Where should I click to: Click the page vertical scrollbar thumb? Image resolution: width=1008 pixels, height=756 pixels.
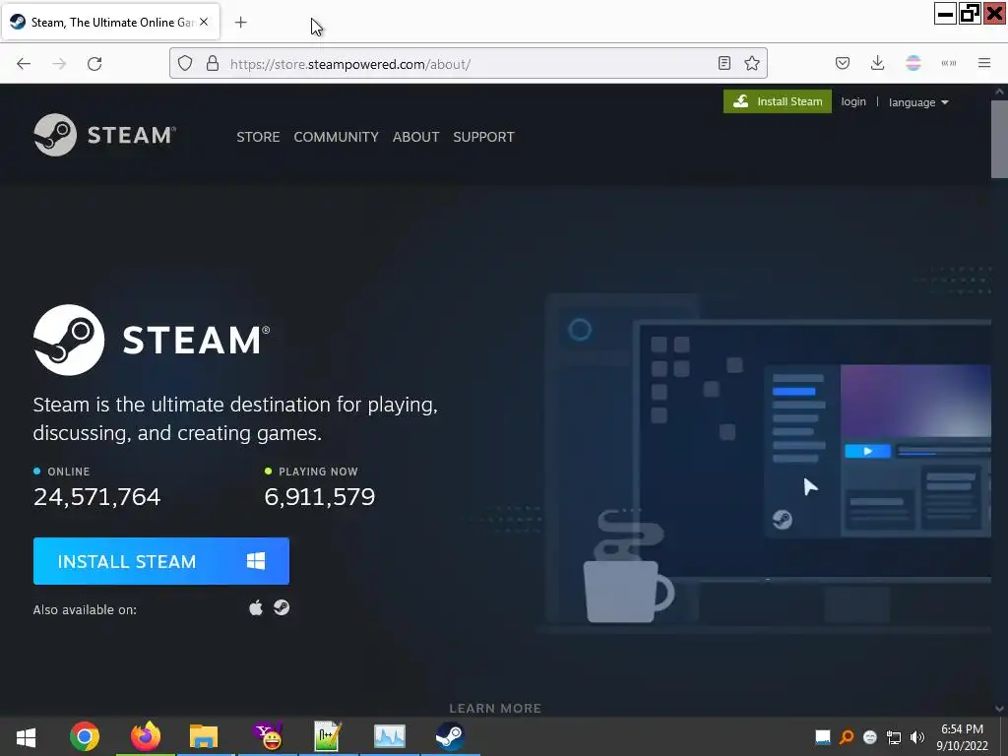click(999, 138)
